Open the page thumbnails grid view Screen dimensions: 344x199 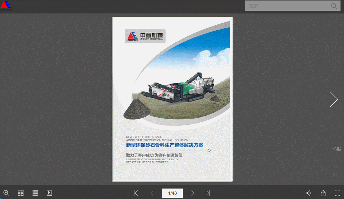21,193
